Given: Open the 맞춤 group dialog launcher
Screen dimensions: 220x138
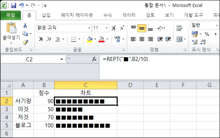Looking at the screenshot, I should pos(185,50).
